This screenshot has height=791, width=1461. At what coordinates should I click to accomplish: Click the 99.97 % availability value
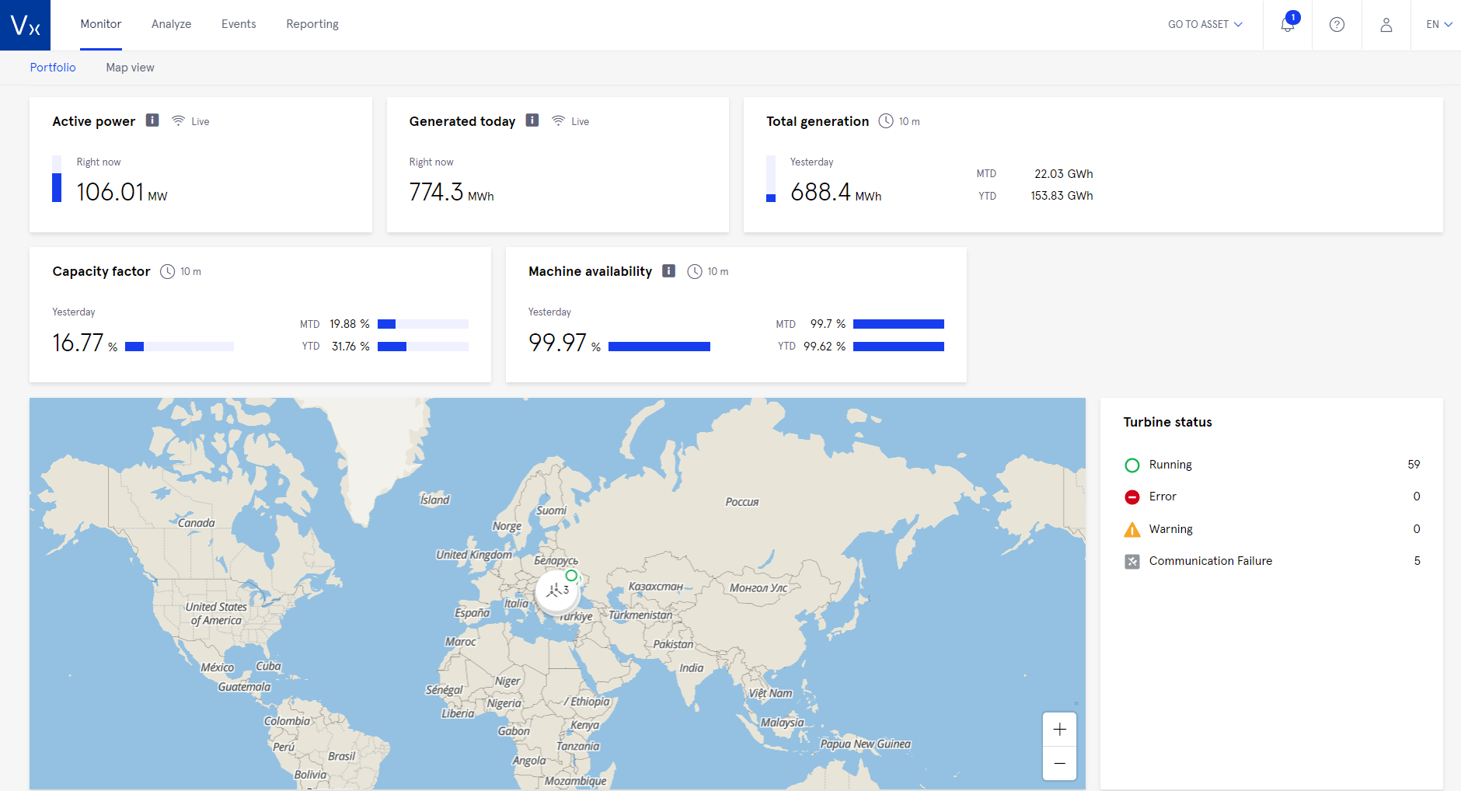coord(564,343)
